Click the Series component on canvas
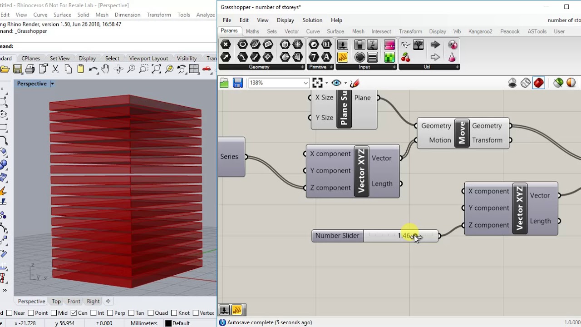Screen dimensions: 581x327 click(x=231, y=157)
